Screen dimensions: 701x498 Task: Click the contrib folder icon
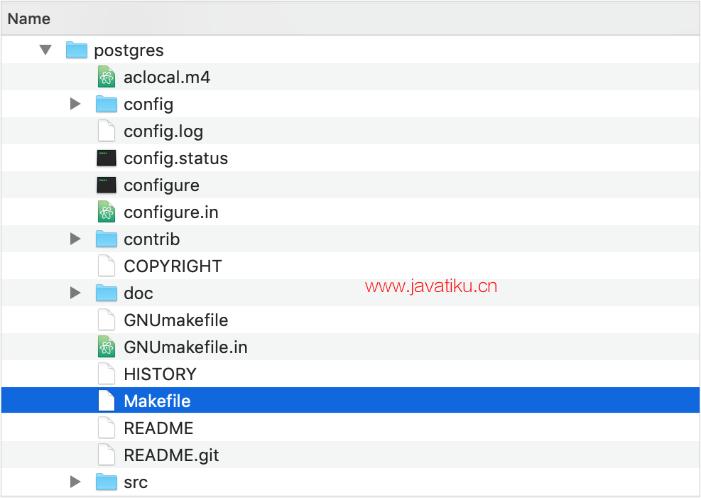point(107,239)
